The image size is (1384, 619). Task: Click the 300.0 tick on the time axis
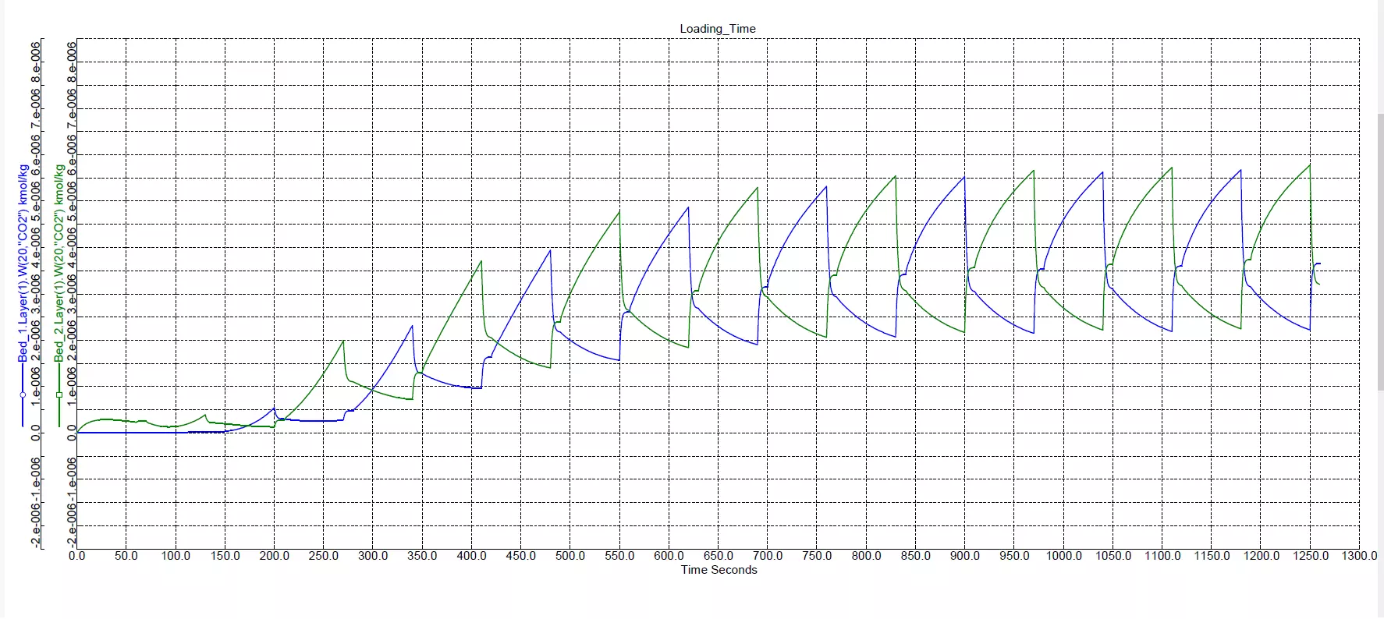(x=373, y=556)
